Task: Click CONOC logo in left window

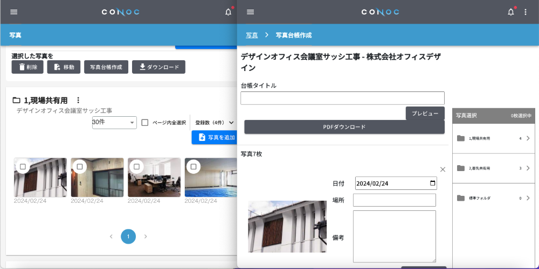Action: coord(120,12)
